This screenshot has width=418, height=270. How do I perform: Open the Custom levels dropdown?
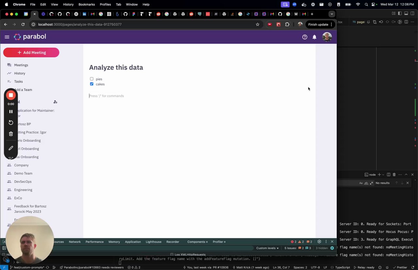tap(267, 248)
